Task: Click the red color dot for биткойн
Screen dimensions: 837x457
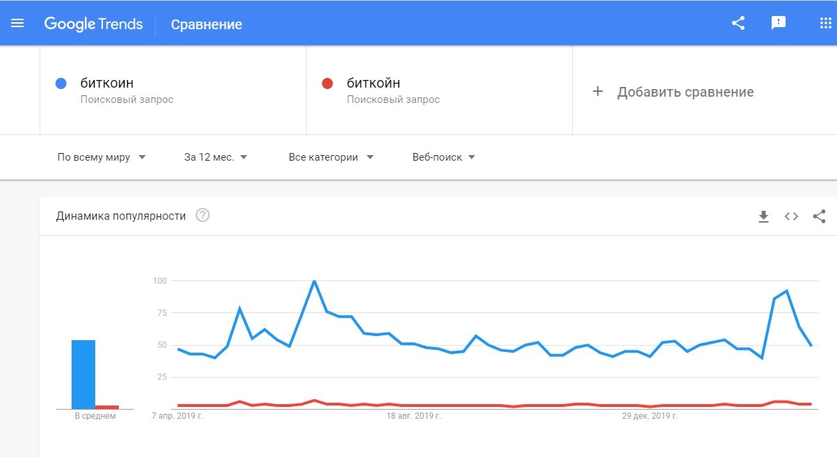Action: [x=327, y=83]
